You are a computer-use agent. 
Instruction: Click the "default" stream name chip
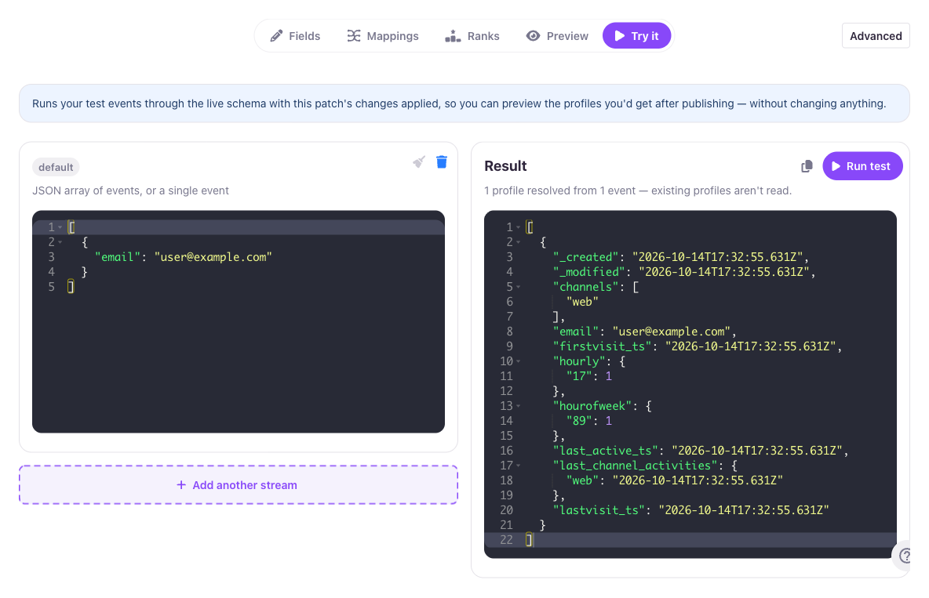pyautogui.click(x=56, y=167)
